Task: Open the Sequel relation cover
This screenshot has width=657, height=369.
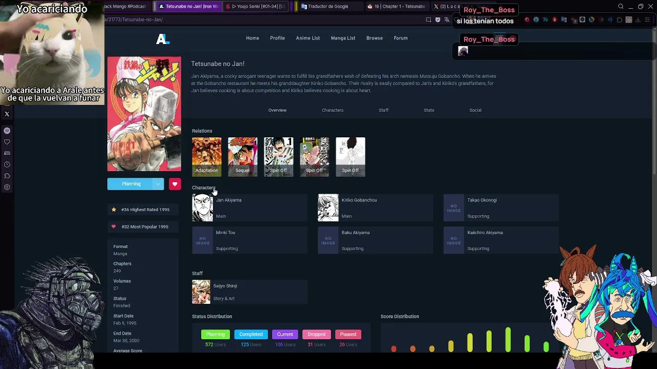Action: coord(243,157)
